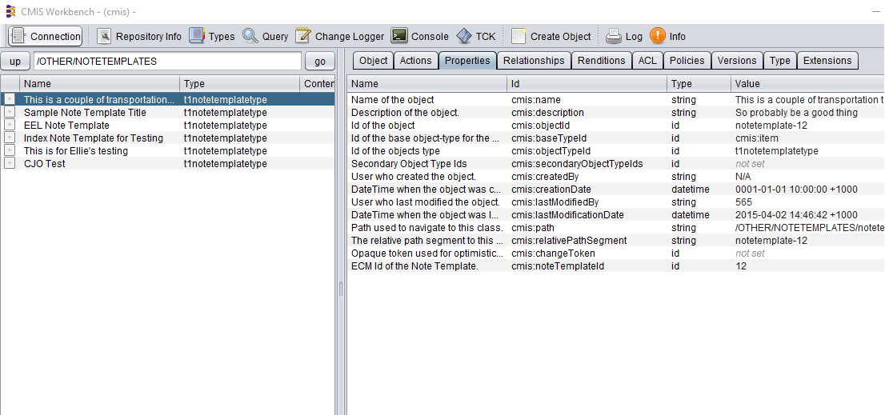Show the Info dialog
Image resolution: width=885 pixels, height=415 pixels.
coord(667,36)
